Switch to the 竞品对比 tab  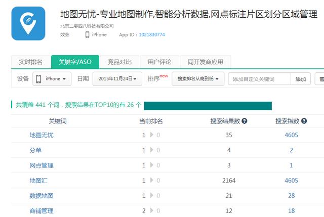119,62
